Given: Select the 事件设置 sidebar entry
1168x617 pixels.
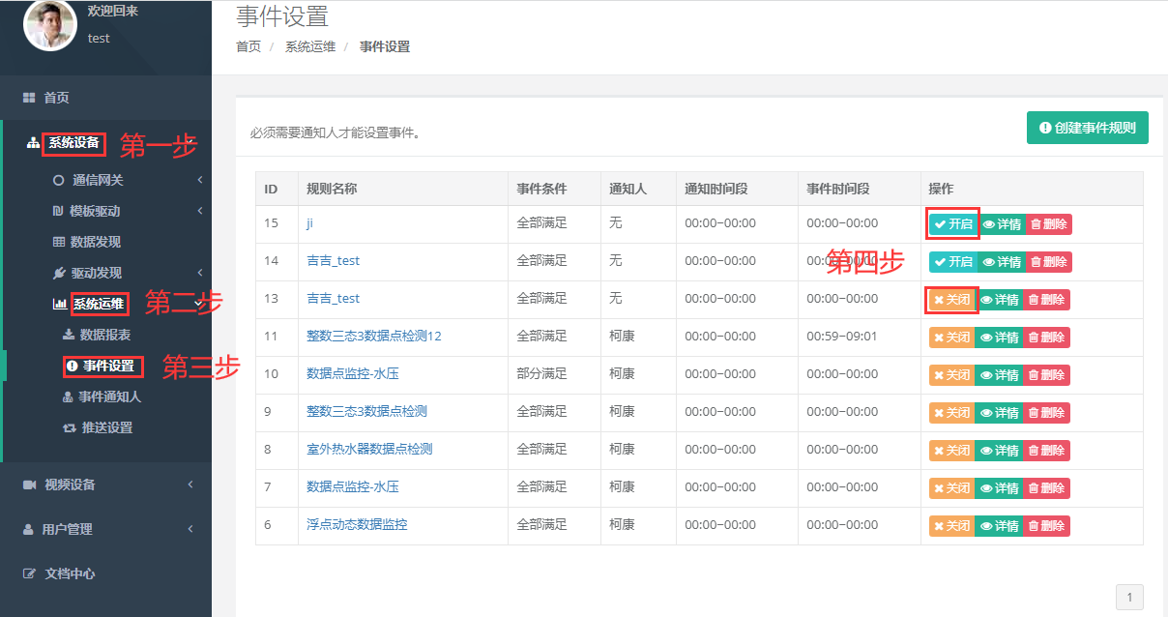Looking at the screenshot, I should point(102,366).
